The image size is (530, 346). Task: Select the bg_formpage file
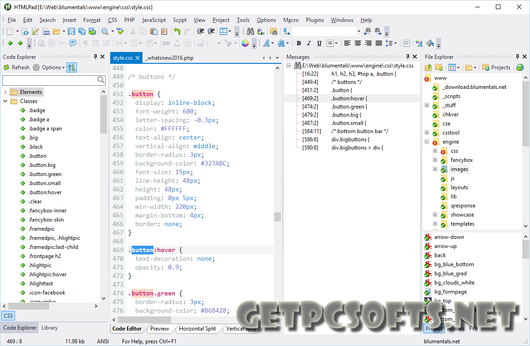coord(451,292)
